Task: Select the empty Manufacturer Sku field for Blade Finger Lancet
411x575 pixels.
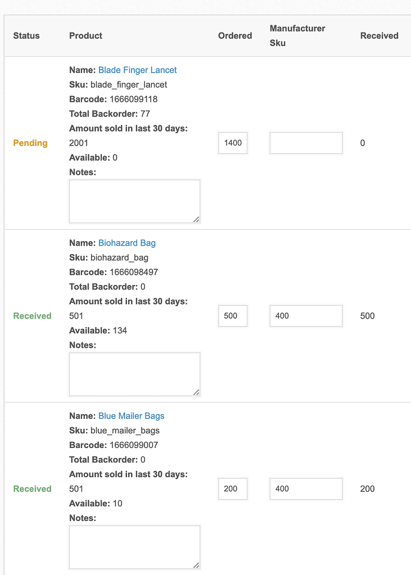Action: pos(306,143)
